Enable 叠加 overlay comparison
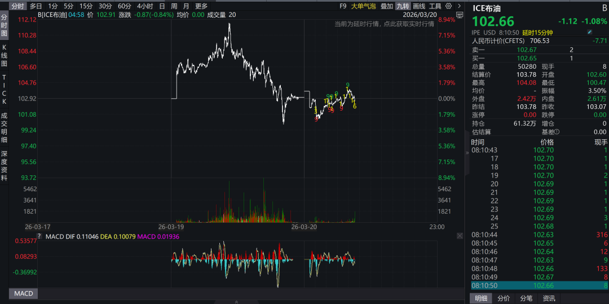This screenshot has width=609, height=304. pyautogui.click(x=387, y=6)
